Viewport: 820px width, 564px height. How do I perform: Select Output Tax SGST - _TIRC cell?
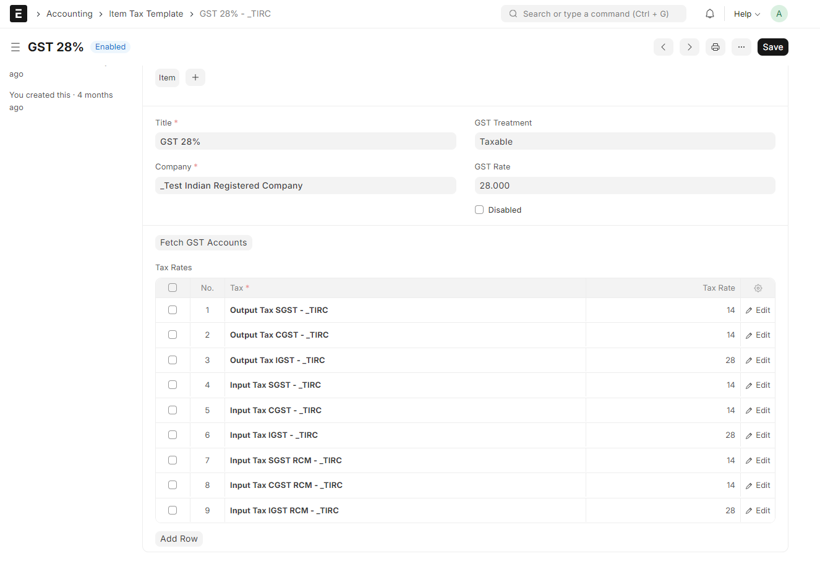coord(405,310)
